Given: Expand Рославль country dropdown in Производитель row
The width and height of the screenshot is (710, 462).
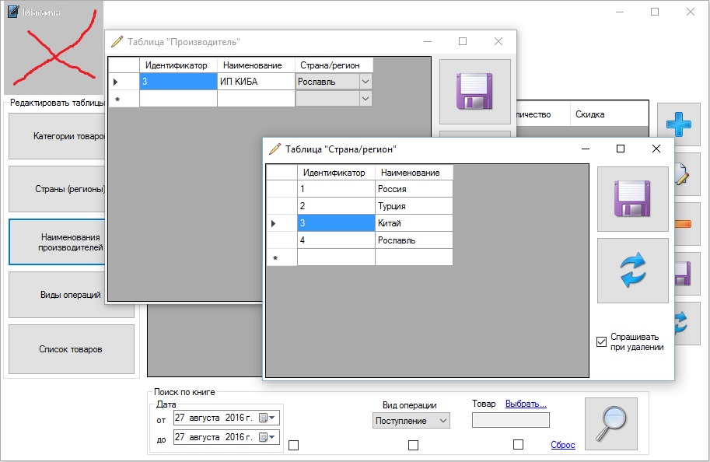Looking at the screenshot, I should [365, 82].
